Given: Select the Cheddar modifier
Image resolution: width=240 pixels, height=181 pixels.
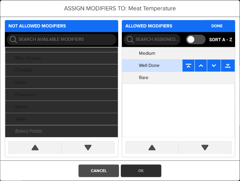Looking at the screenshot, I should pos(62,70).
